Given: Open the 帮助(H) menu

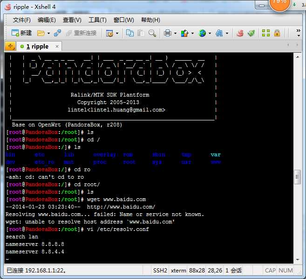Looking at the screenshot, I should coord(150,20).
